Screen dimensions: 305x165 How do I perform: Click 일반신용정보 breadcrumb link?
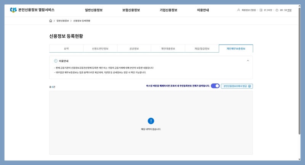[x=63, y=21]
